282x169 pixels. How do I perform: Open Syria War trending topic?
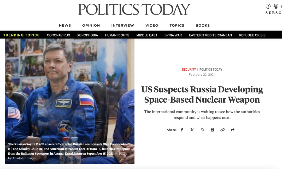(x=173, y=35)
